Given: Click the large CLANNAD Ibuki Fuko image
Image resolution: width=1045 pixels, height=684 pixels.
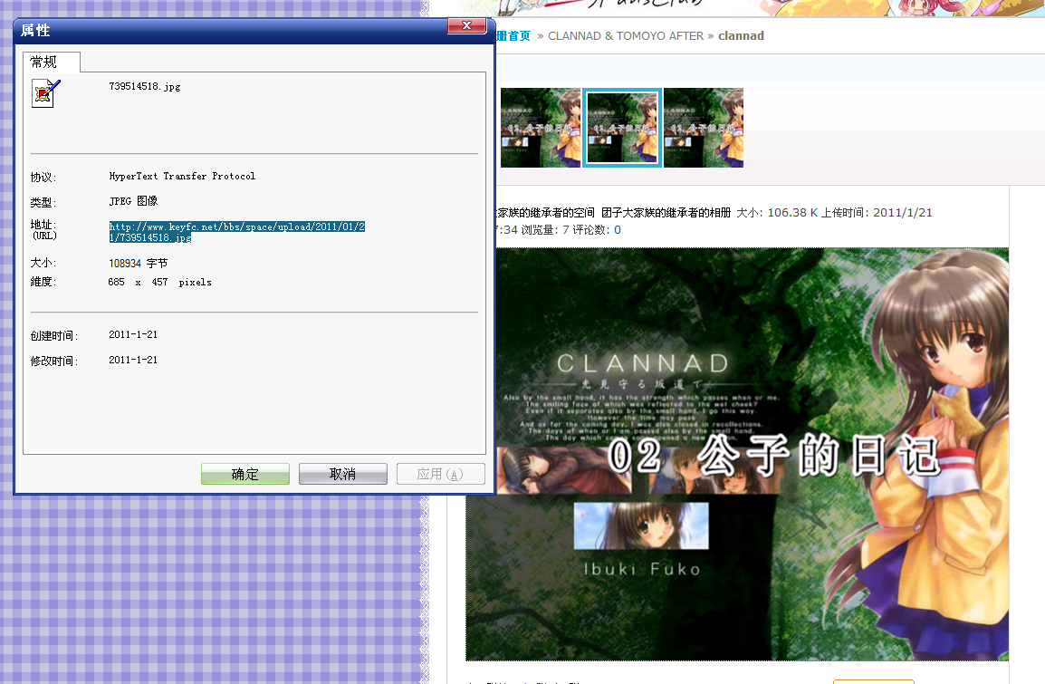Looking at the screenshot, I should tap(737, 454).
